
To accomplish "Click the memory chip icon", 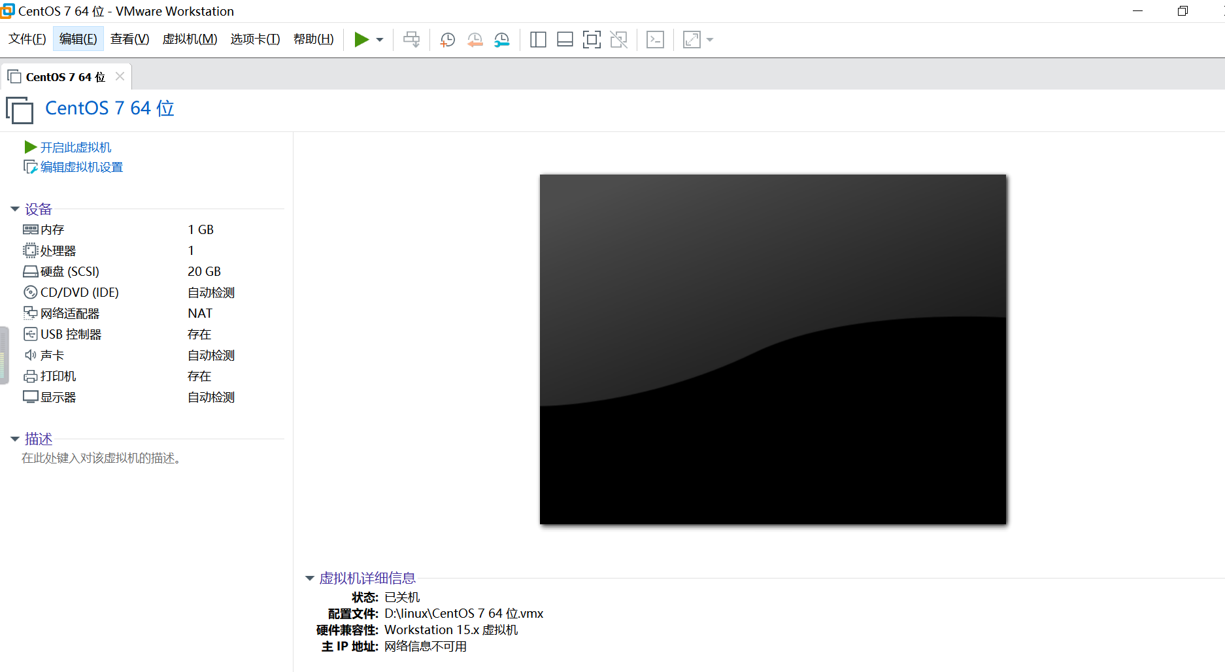I will (31, 229).
